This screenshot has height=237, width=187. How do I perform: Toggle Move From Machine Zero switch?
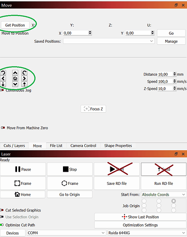3,128
